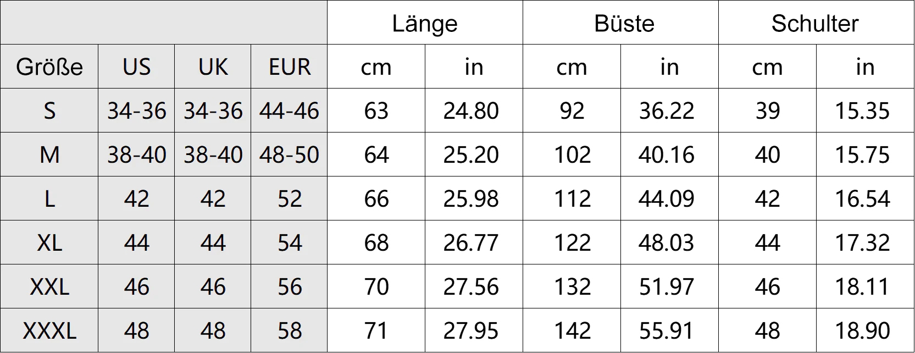The image size is (915, 353).
Task: Select EUR size 48-50 cell
Action: point(290,155)
